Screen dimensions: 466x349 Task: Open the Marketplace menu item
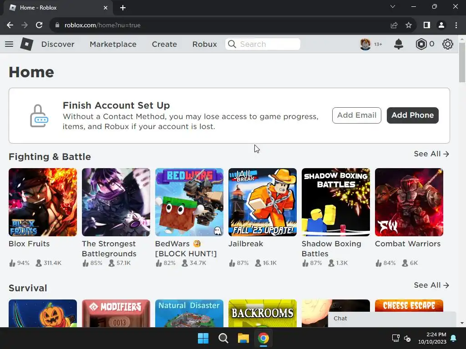tap(113, 44)
